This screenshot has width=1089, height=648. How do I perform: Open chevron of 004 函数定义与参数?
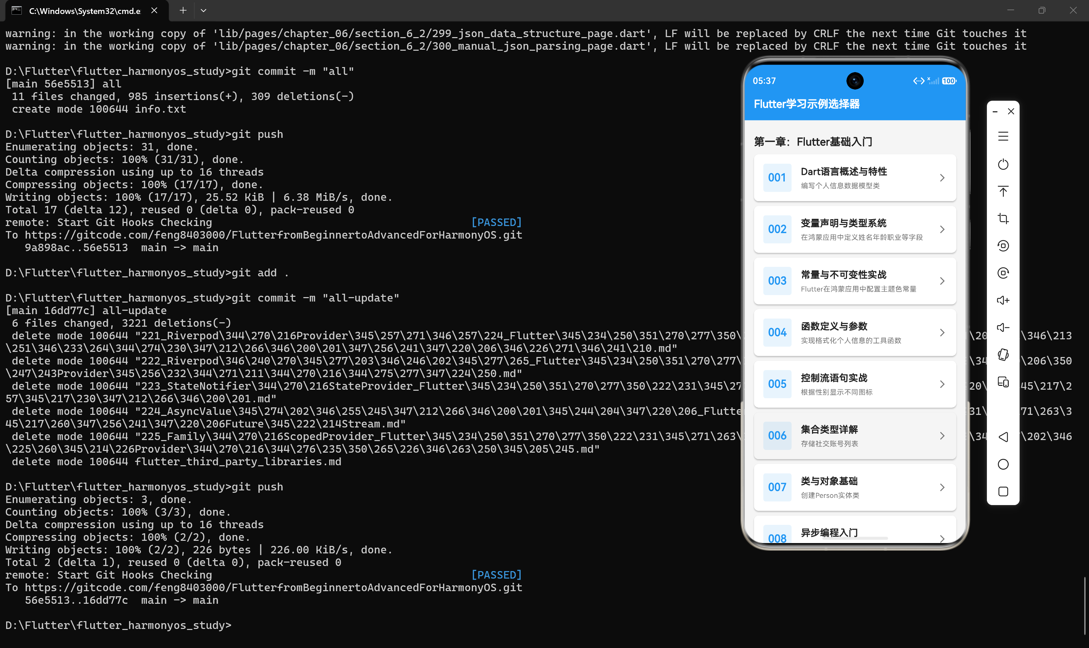(x=942, y=332)
